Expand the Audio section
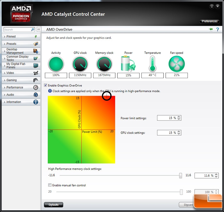224x212 pixels. [x=21, y=95]
